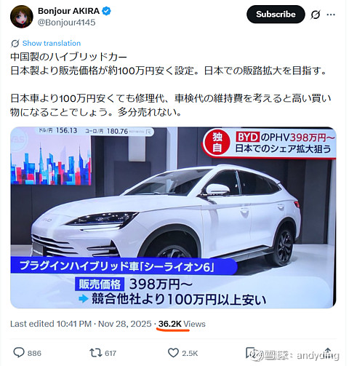Click the reply speech bubble icon
The width and height of the screenshot is (349, 366).
(19, 353)
